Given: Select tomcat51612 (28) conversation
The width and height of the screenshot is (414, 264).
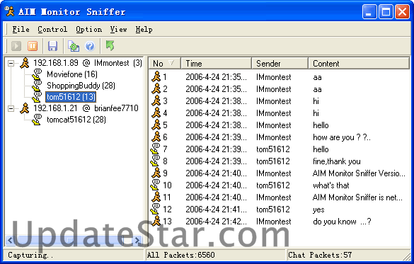Looking at the screenshot, I should coord(76,120).
